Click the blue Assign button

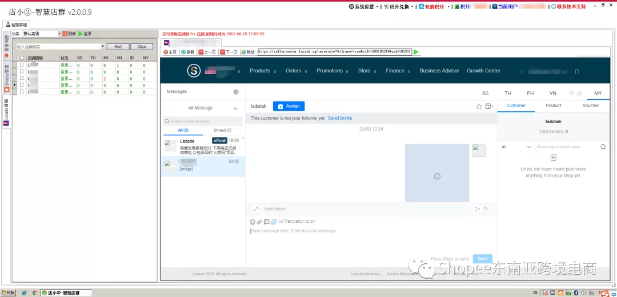tap(289, 106)
